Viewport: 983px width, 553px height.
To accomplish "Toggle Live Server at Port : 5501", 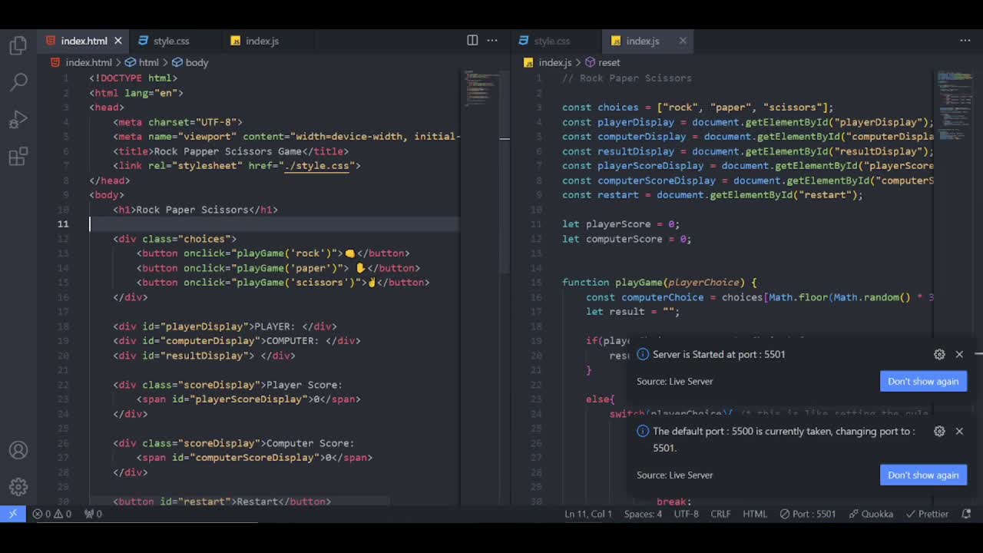I will click(807, 514).
